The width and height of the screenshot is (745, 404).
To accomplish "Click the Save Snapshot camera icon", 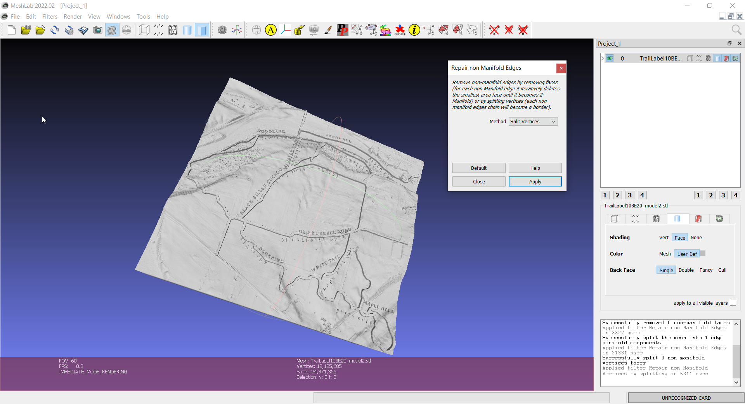I will click(x=98, y=30).
